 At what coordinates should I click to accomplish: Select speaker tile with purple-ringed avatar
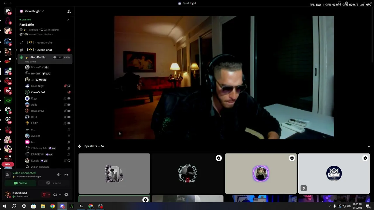pos(261,174)
